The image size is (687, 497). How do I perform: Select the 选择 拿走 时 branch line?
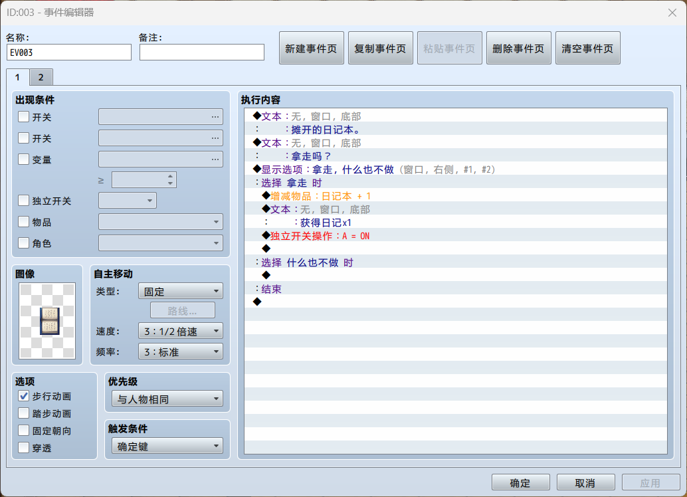point(456,183)
